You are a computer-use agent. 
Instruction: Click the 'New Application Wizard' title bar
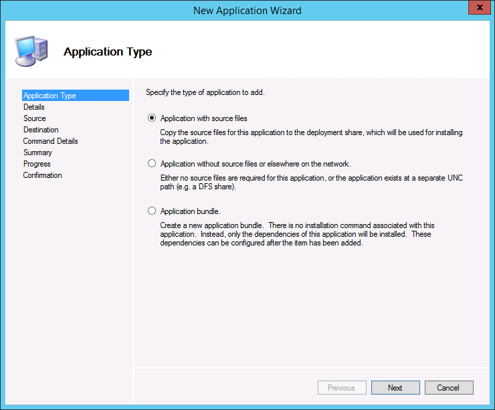pos(248,10)
